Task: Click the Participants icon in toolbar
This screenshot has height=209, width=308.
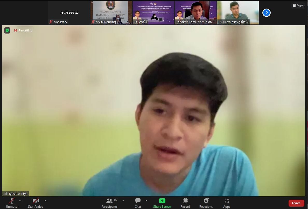Action: coord(109,201)
